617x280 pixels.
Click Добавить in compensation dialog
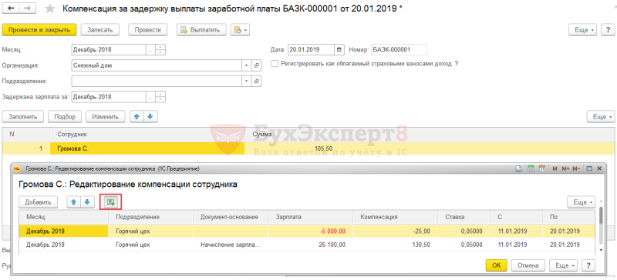[x=38, y=202]
